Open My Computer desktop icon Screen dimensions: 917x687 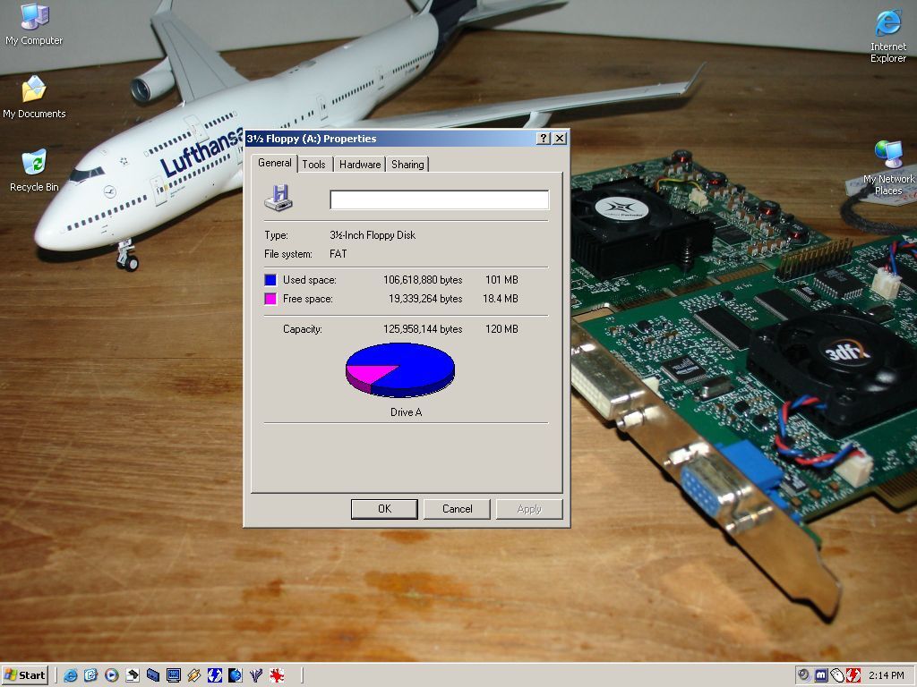tap(34, 23)
